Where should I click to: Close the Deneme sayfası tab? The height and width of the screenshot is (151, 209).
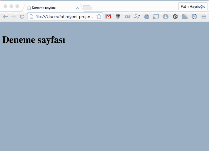click(78, 8)
